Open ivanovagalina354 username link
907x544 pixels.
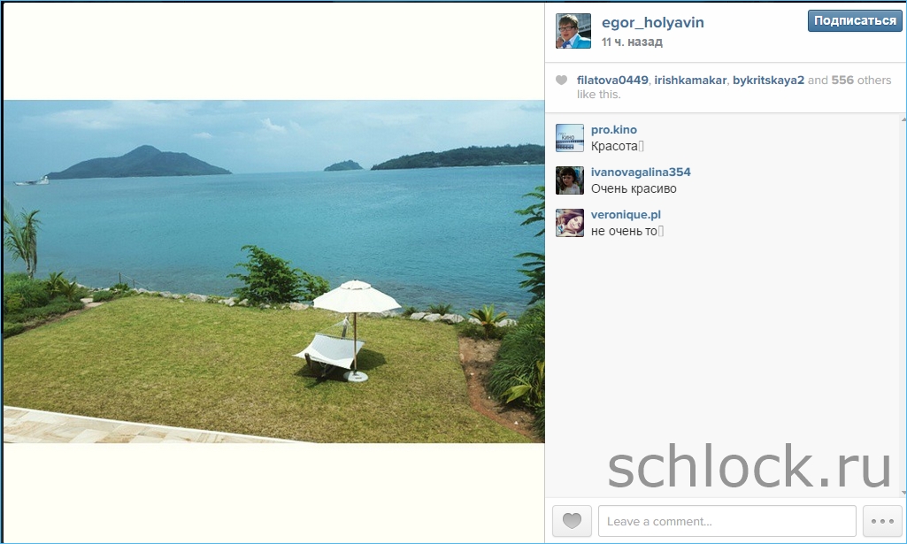641,172
